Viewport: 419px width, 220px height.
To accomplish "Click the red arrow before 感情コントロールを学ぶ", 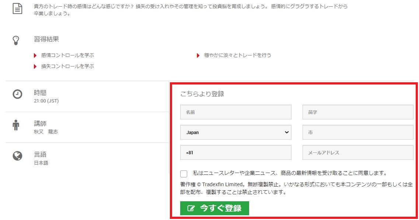I will click(35, 55).
